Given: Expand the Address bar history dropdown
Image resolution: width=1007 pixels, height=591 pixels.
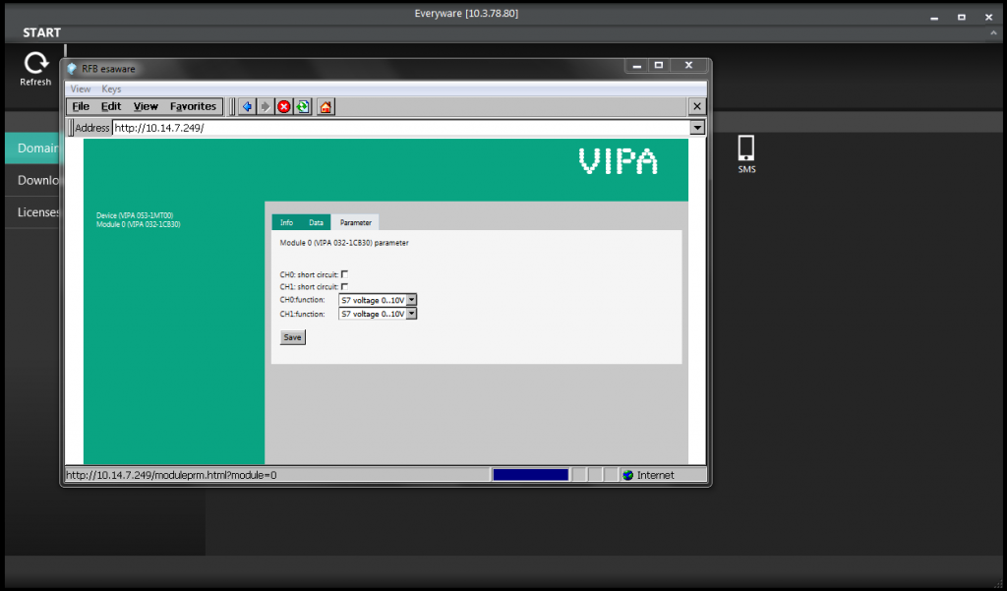Looking at the screenshot, I should (697, 128).
